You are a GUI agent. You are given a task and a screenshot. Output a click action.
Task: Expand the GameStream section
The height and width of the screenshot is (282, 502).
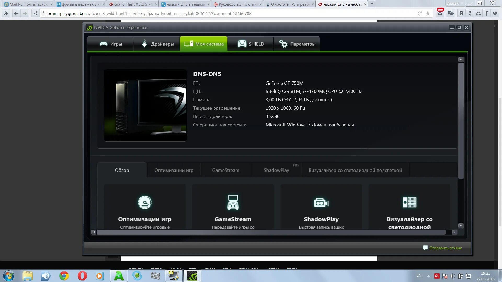233,206
